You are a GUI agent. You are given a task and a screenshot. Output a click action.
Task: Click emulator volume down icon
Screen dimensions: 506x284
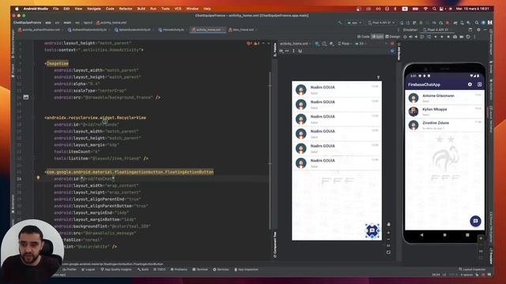coord(417,37)
